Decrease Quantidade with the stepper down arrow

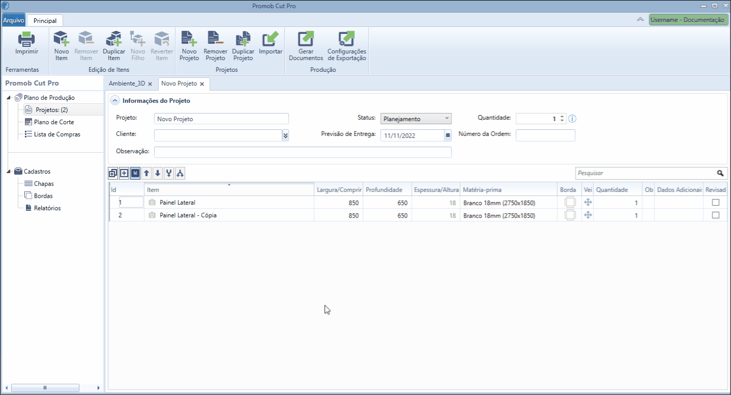point(562,121)
